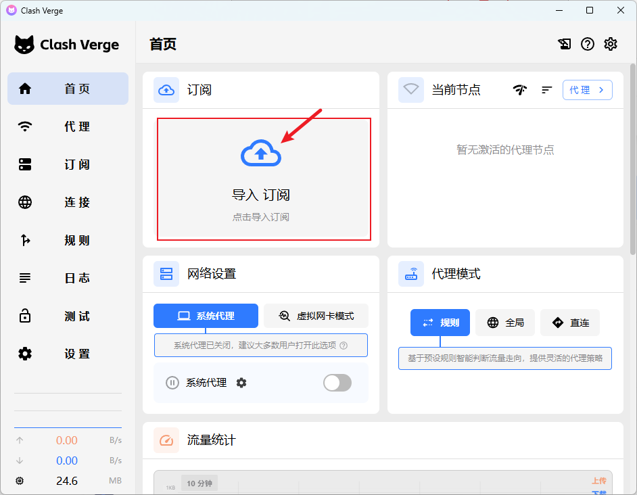Open the 10 分钟 time range selector
This screenshot has width=637, height=495.
tap(199, 483)
